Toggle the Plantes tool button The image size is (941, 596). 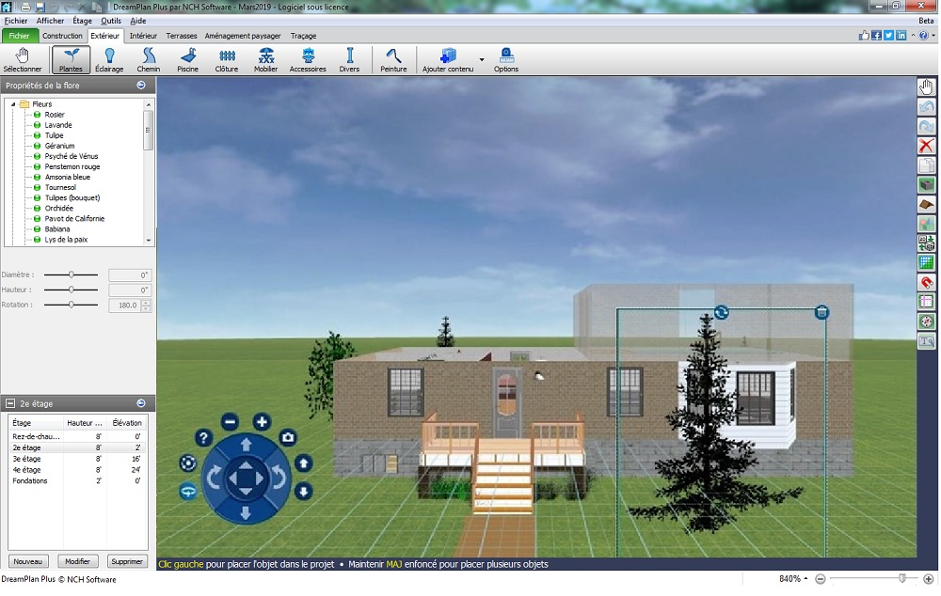pyautogui.click(x=71, y=60)
